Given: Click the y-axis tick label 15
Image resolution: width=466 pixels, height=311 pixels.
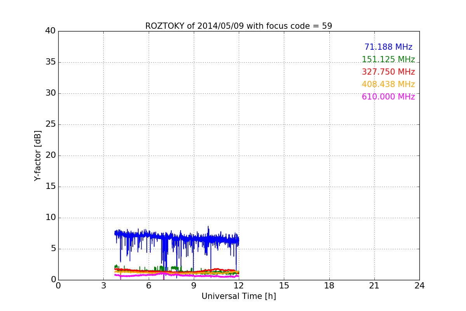Looking at the screenshot, I should [50, 187].
